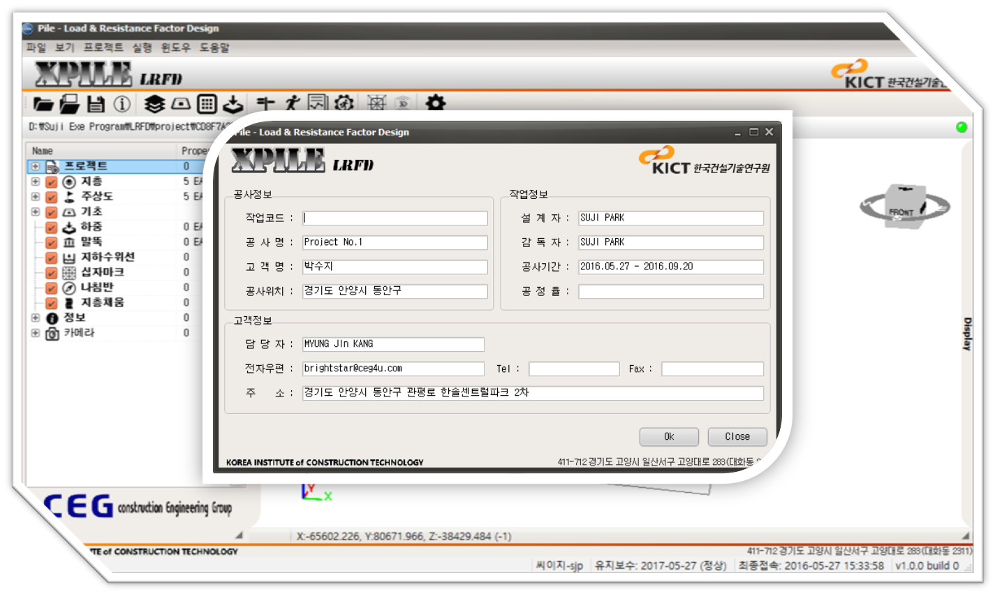Click the Close button in dialog
This screenshot has width=995, height=594.
click(737, 437)
